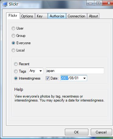The width and height of the screenshot is (113, 139).
Task: Click the Help text about interestingness
Action: pyautogui.click(x=59, y=98)
